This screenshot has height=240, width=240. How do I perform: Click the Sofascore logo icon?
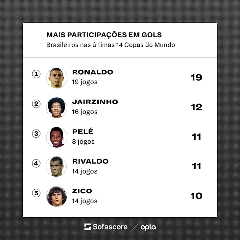coord(87,227)
